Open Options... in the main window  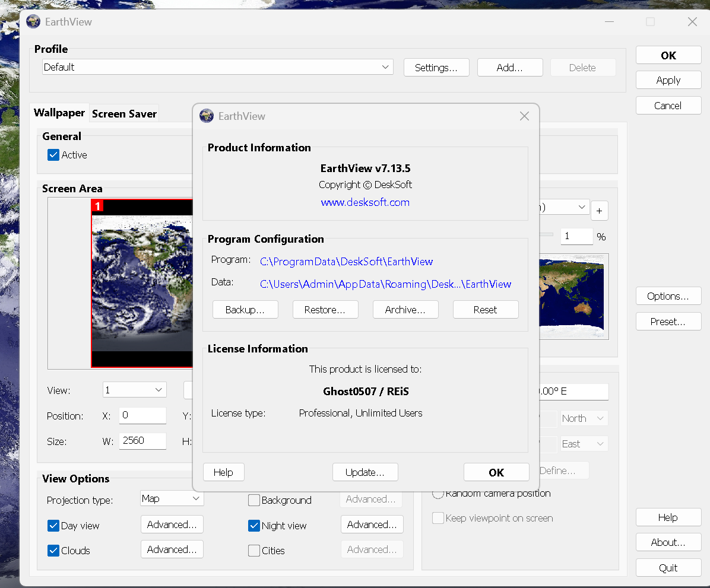pyautogui.click(x=668, y=296)
